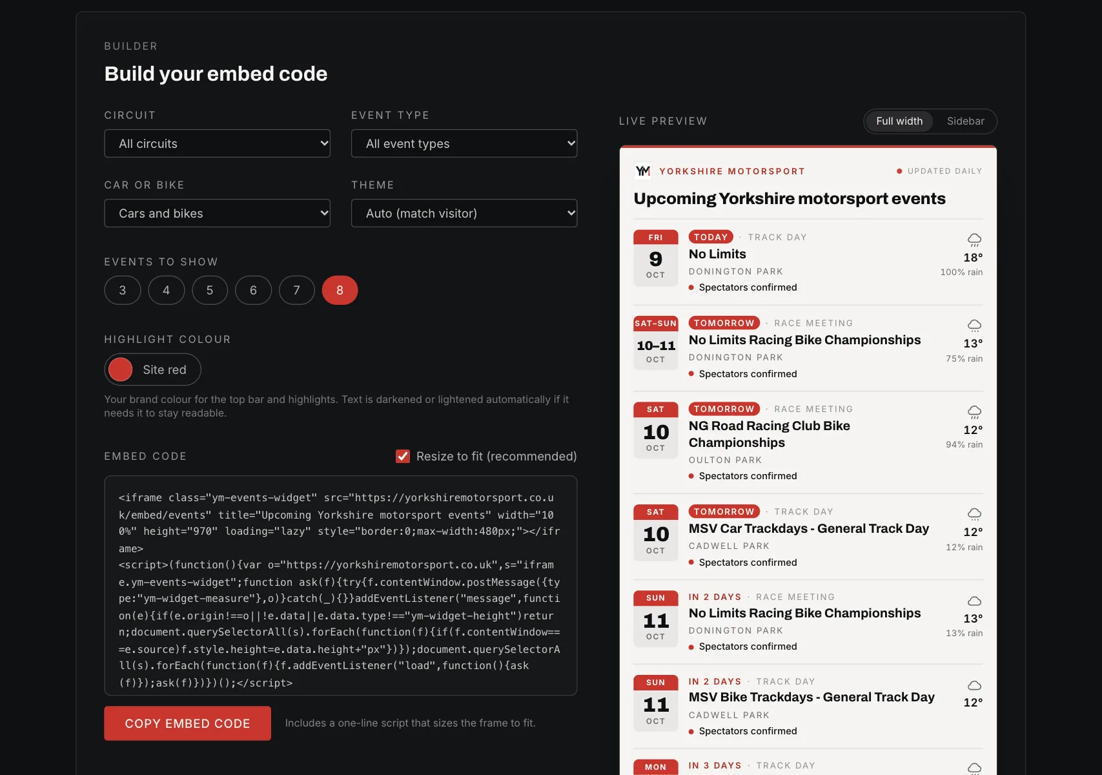Click the 'Build your embed code' heading
The image size is (1102, 775).
coord(216,74)
